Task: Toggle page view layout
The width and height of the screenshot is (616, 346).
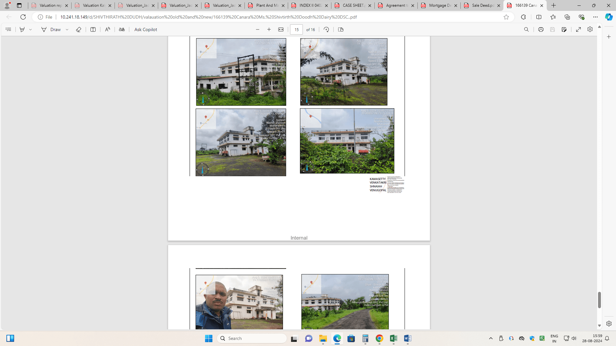Action: pyautogui.click(x=341, y=29)
